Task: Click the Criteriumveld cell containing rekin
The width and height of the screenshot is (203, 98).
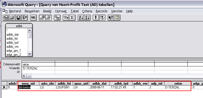Action: tap(38, 65)
